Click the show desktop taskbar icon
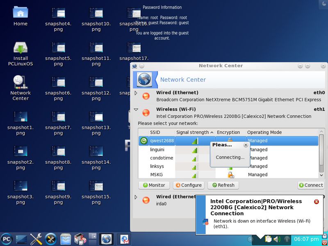 pos(21,239)
